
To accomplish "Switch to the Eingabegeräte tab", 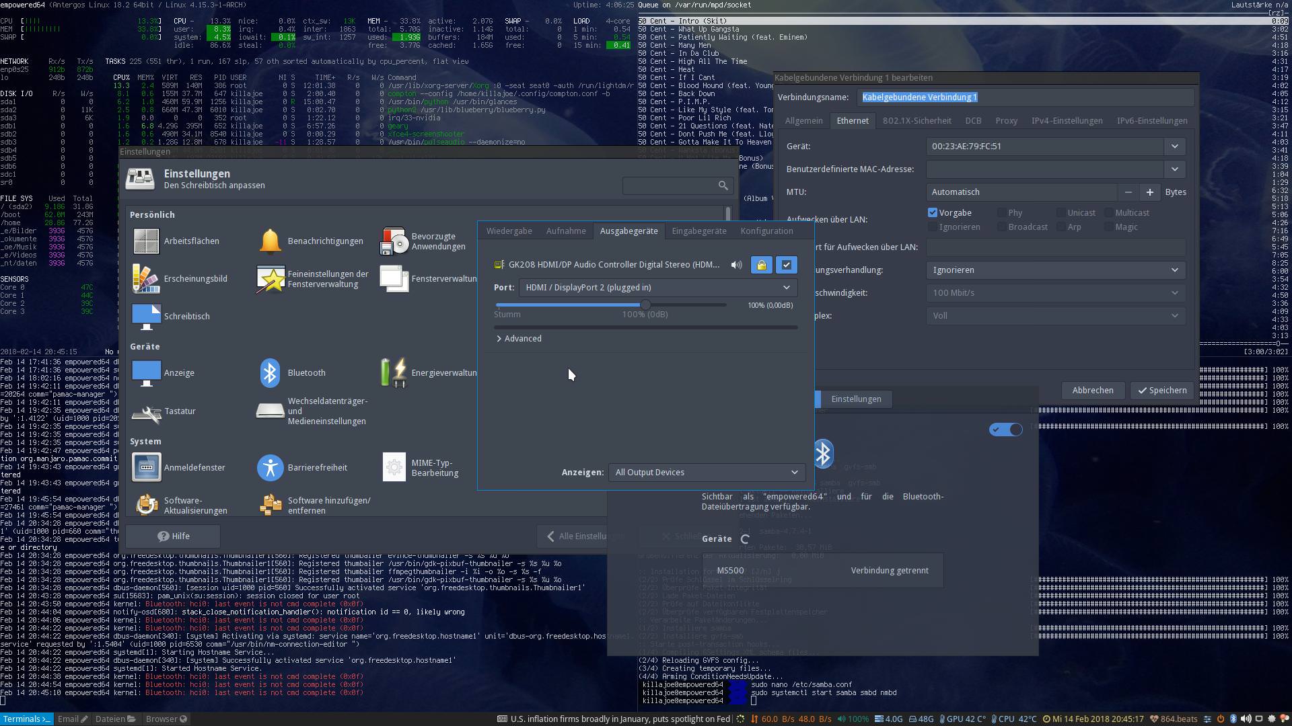I will (x=698, y=231).
